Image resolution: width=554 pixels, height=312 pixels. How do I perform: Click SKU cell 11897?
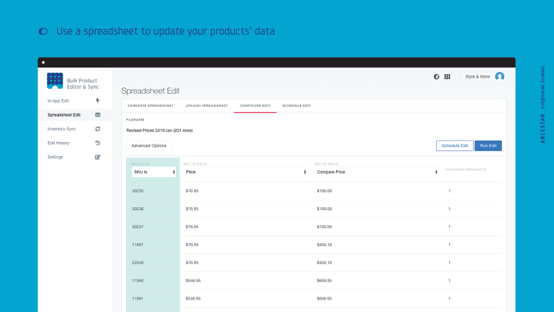138,245
